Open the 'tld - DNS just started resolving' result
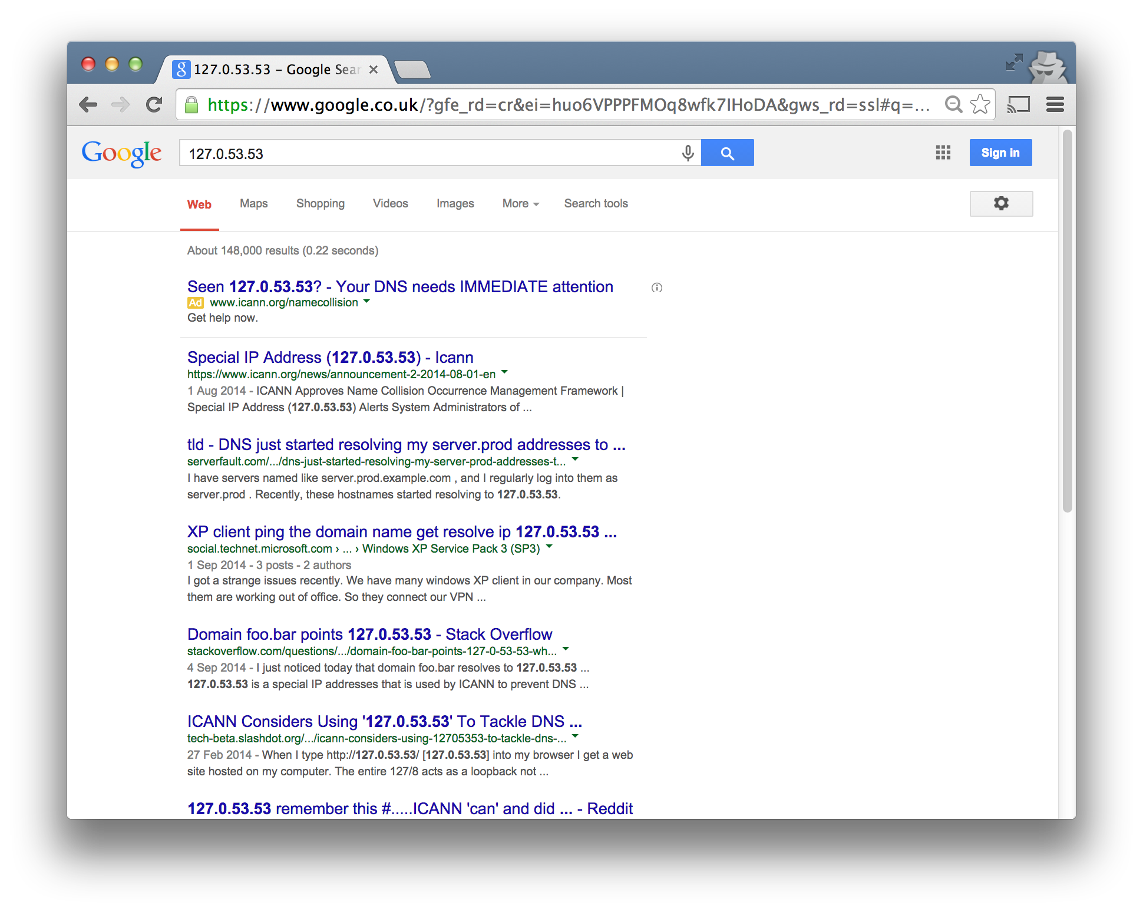 click(x=407, y=445)
